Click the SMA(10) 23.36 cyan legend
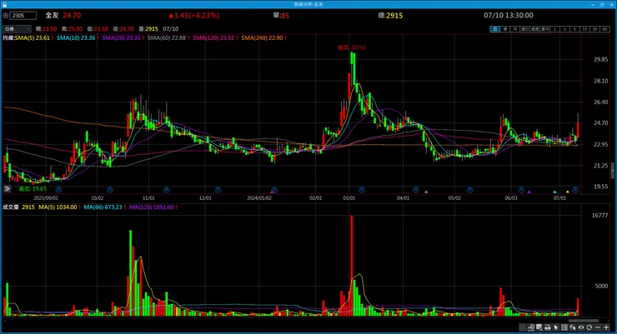This screenshot has height=334, width=617. pos(76,38)
